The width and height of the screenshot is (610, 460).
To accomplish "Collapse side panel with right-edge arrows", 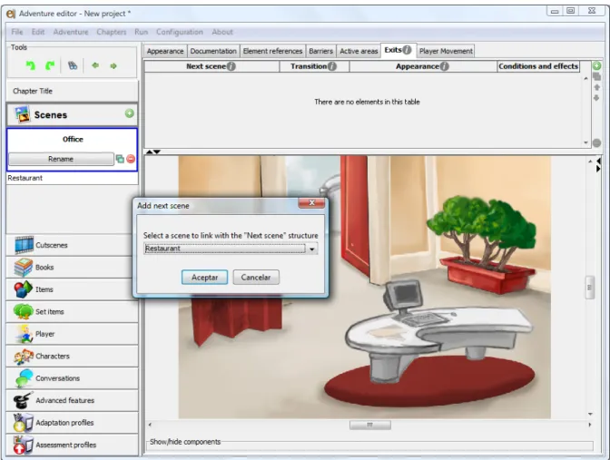I will tap(598, 164).
